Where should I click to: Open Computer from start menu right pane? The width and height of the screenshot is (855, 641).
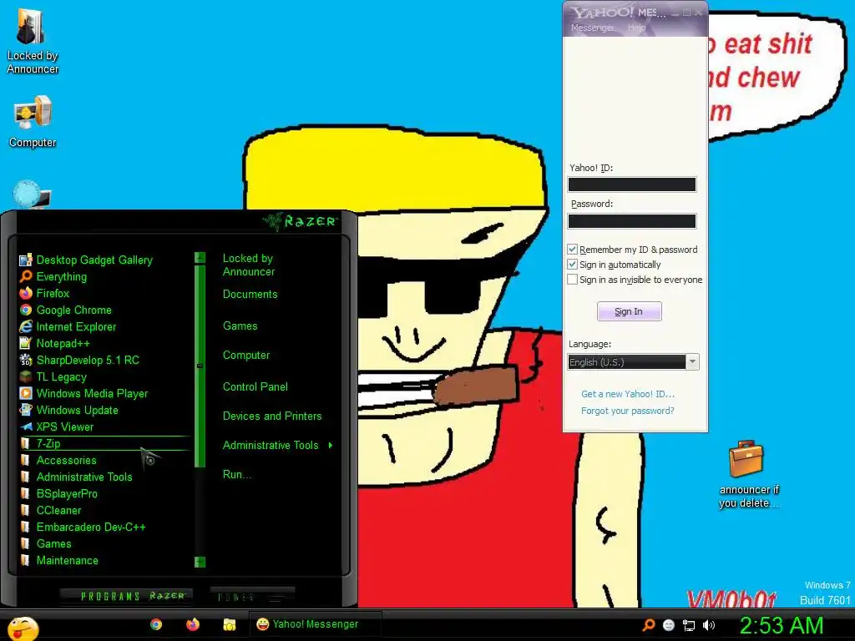click(x=246, y=356)
